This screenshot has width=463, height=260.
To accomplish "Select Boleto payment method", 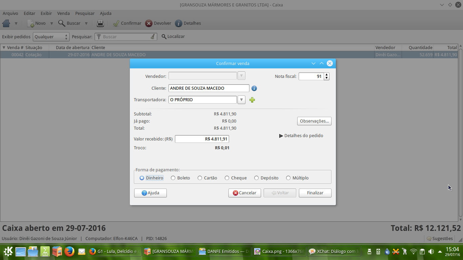I will point(180,178).
